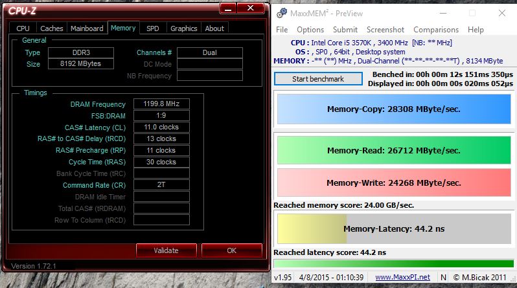Click the MaxxMEM² - PreView title text
Viewport: 517px width, 288px height.
coord(327,13)
